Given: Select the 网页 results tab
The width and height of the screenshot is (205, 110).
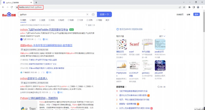Looking at the screenshot, I should point(23,20).
